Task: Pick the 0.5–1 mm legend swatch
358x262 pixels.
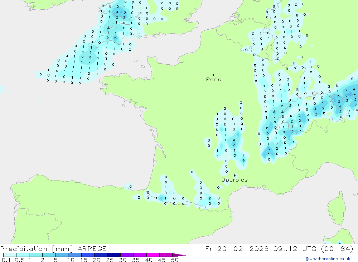Action: click(x=23, y=255)
